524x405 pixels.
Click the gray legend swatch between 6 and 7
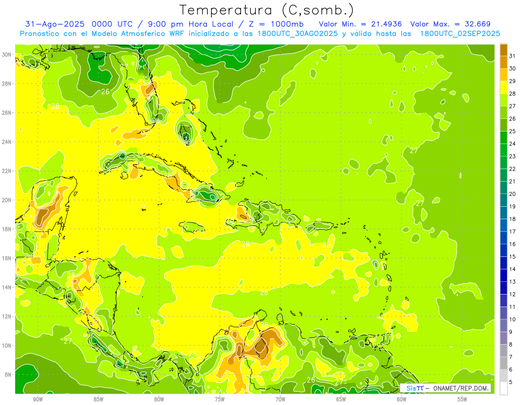coord(503,363)
